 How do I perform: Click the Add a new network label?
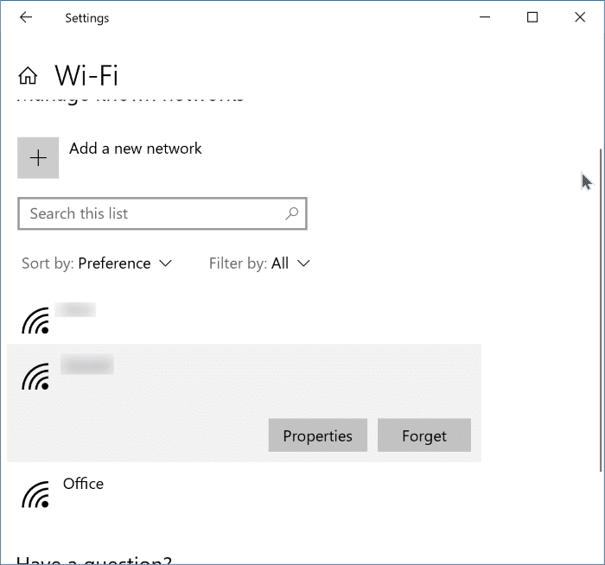(x=136, y=149)
